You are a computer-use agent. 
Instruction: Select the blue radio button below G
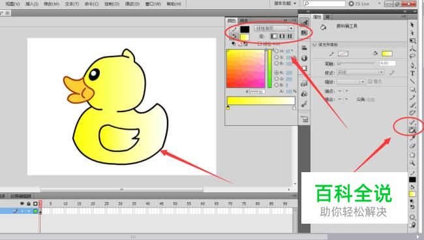[x=277, y=85]
